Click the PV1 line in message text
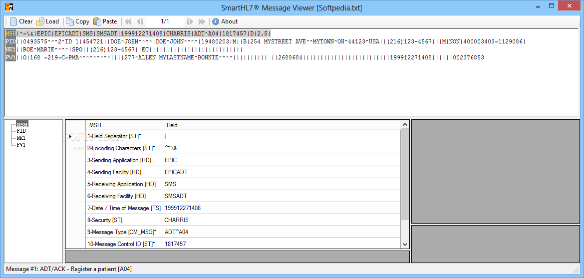The image size is (584, 278). click(245, 57)
